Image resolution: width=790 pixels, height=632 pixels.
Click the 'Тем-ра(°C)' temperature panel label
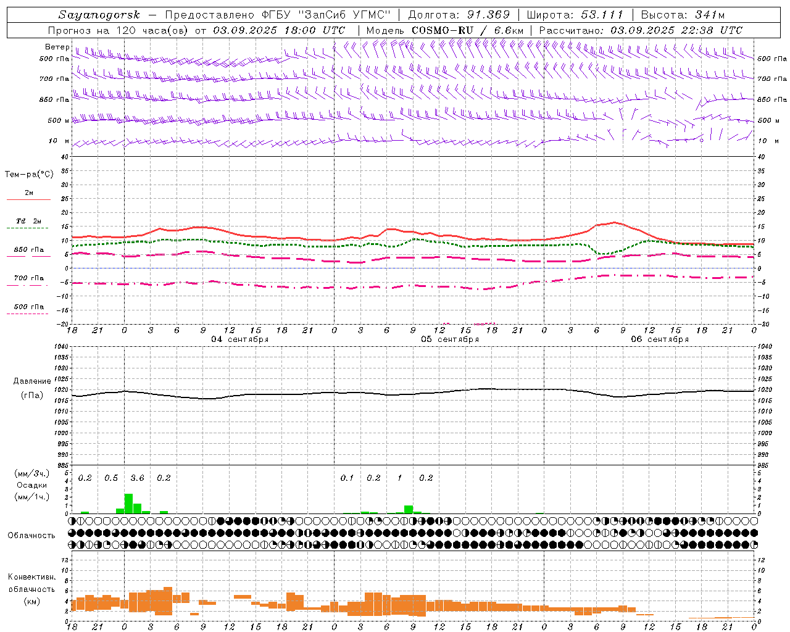point(29,175)
